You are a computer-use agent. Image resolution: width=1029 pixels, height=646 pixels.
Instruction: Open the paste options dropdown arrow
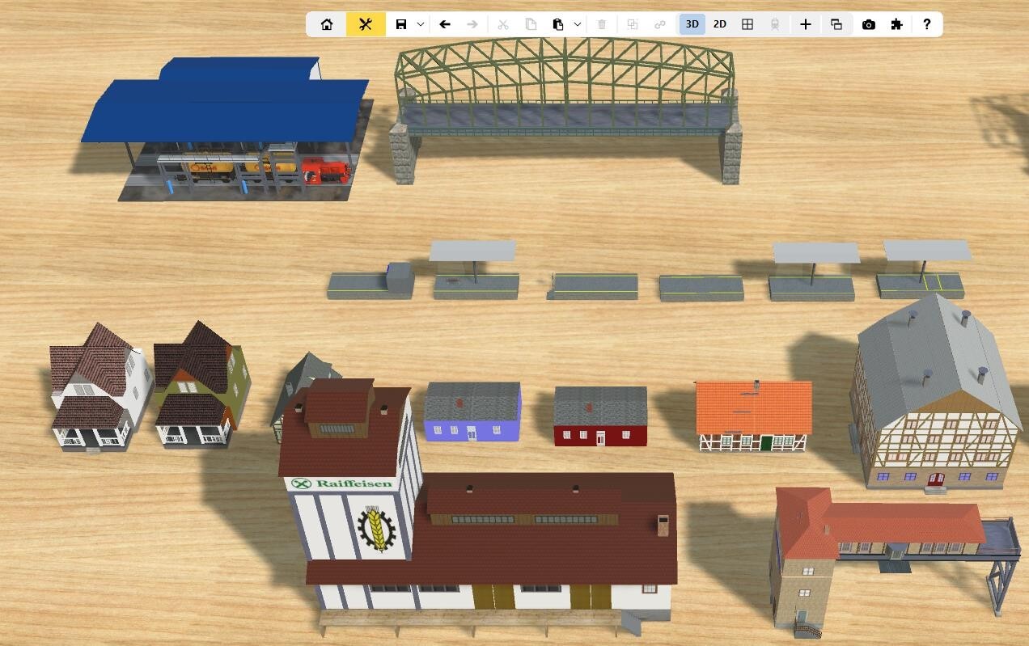click(578, 24)
